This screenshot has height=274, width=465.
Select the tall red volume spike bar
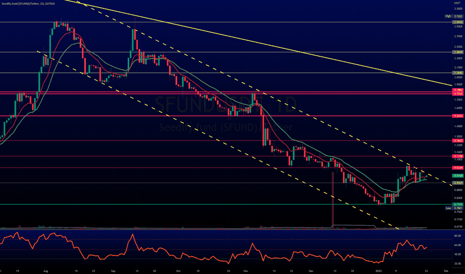pos(333,200)
